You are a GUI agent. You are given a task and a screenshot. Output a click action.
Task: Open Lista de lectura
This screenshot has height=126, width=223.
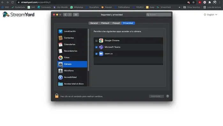point(212,7)
